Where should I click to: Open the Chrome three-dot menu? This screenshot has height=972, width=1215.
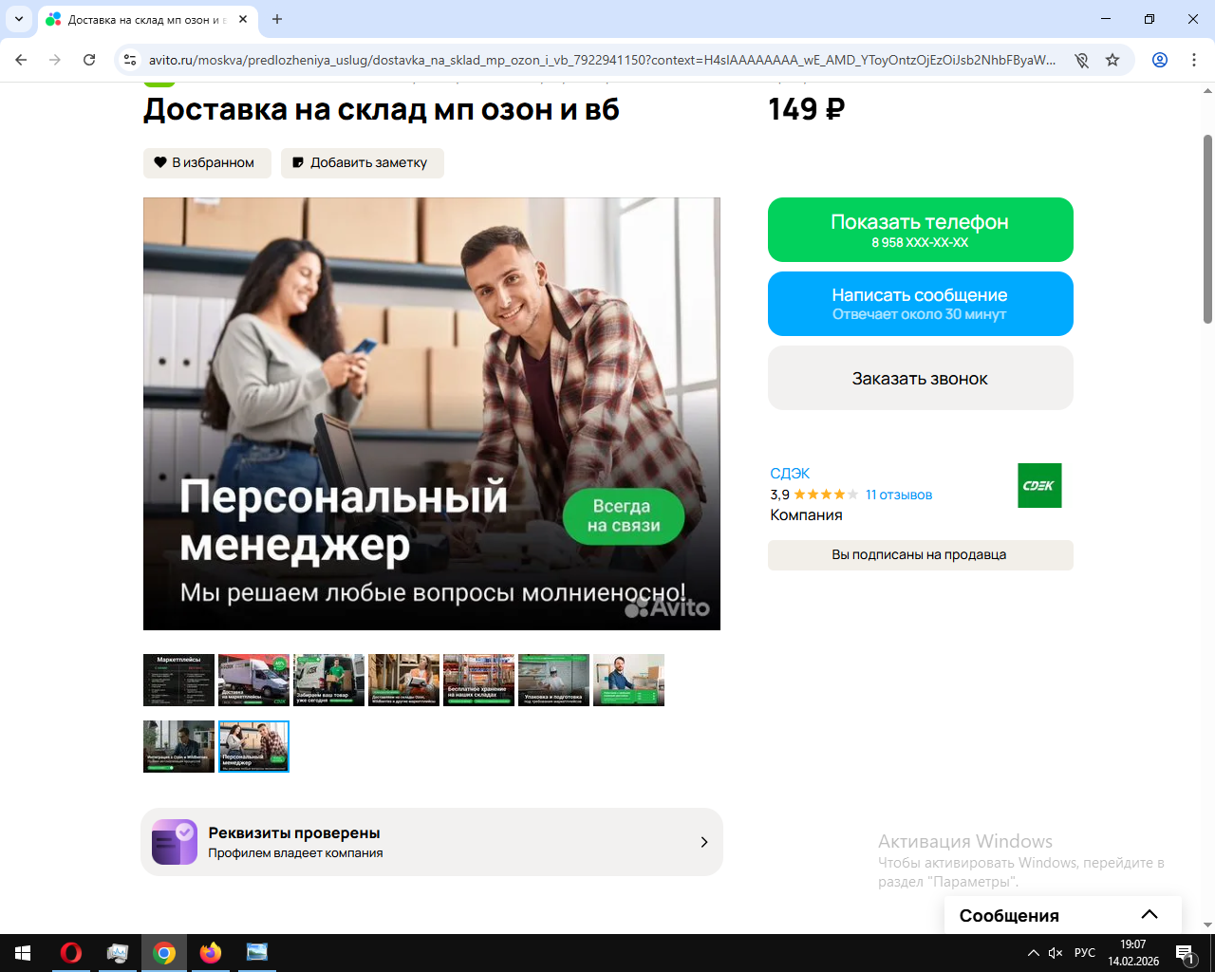pos(1194,60)
